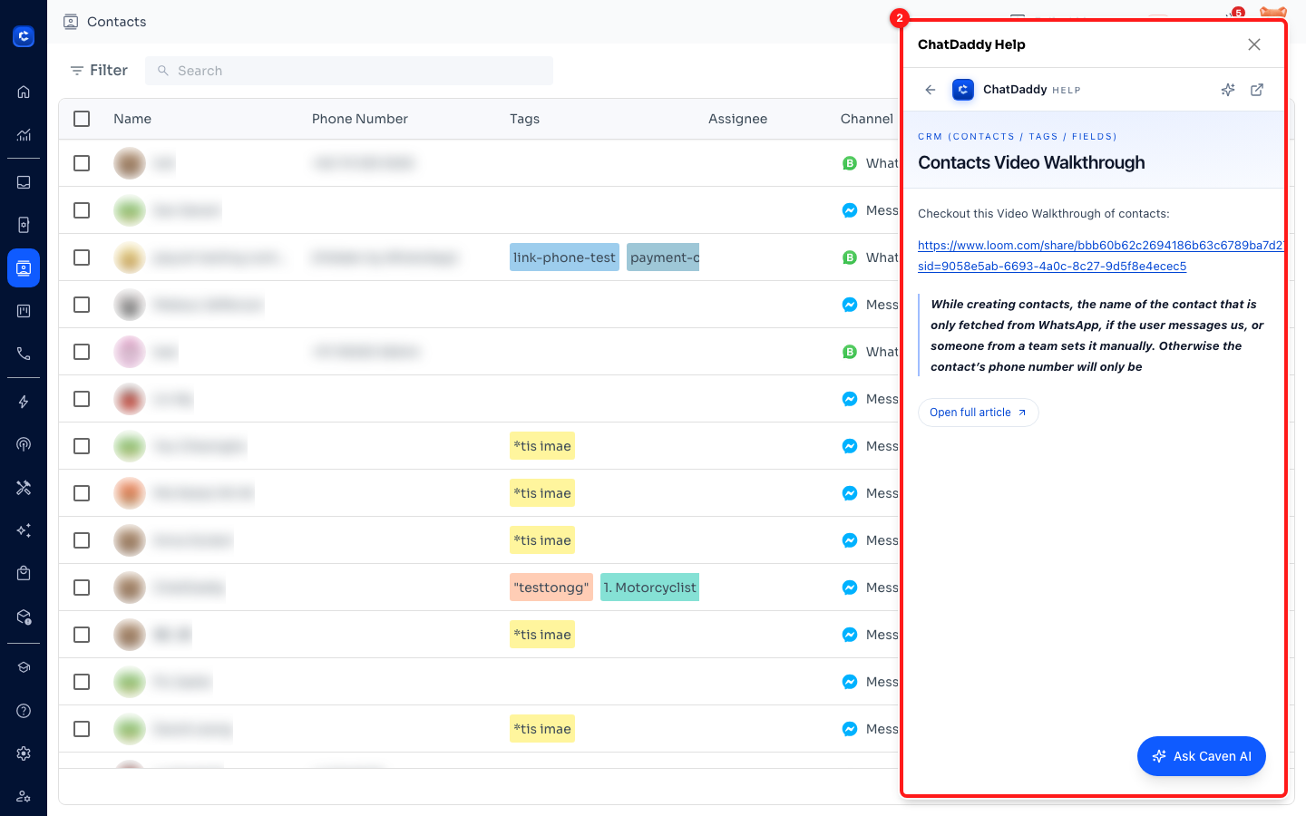Open the gear settings icon in sidebar
This screenshot has height=816, width=1306.
(24, 753)
